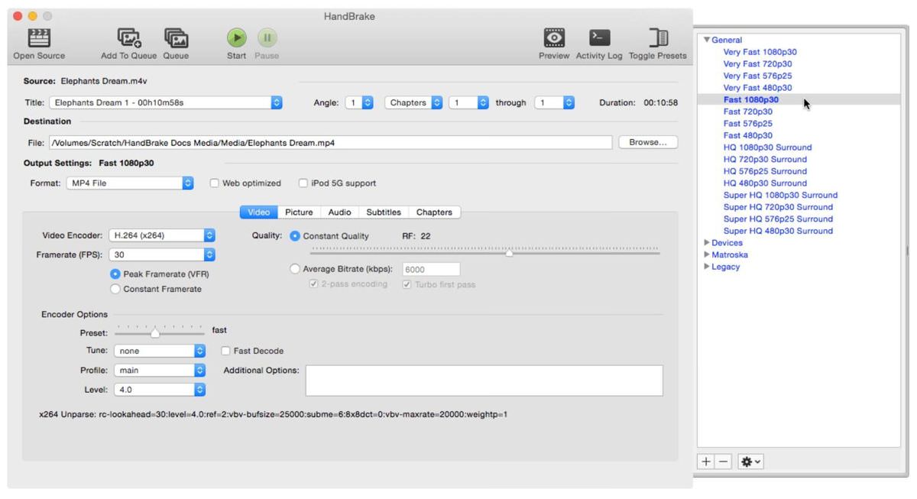Image resolution: width=917 pixels, height=499 pixels.
Task: Open the Tune dropdown
Action: 160,351
